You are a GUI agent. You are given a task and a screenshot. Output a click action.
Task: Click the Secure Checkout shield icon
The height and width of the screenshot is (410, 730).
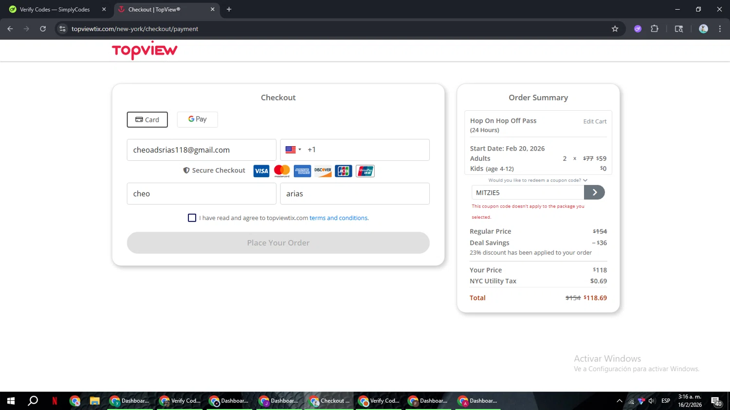(x=186, y=171)
